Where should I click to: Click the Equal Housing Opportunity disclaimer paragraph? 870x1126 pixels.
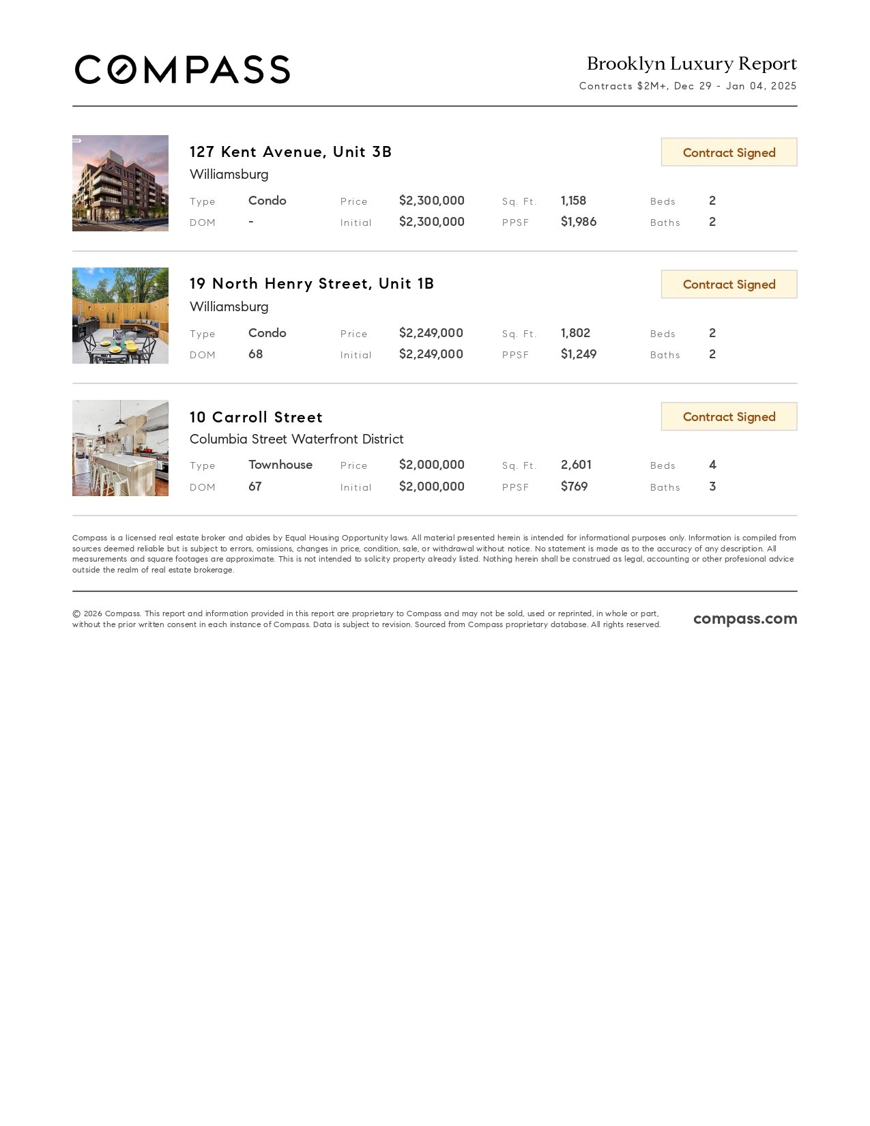(x=434, y=553)
